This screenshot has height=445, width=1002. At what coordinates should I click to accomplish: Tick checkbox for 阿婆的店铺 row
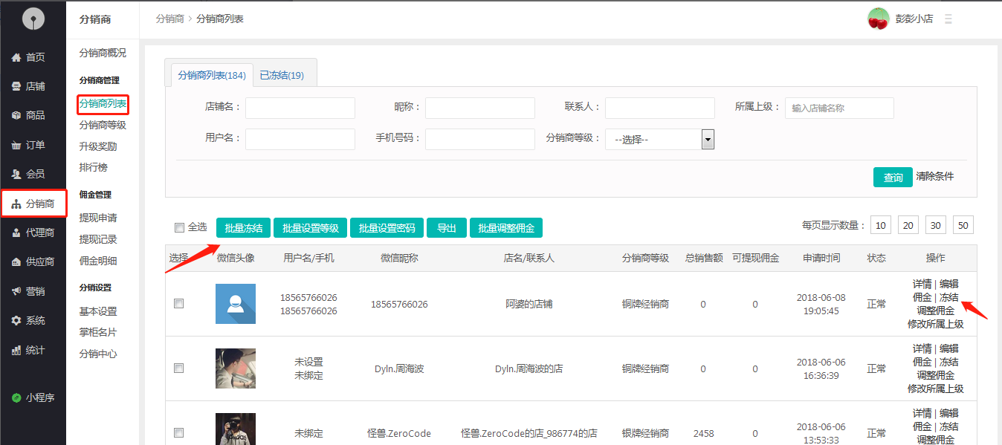[178, 303]
